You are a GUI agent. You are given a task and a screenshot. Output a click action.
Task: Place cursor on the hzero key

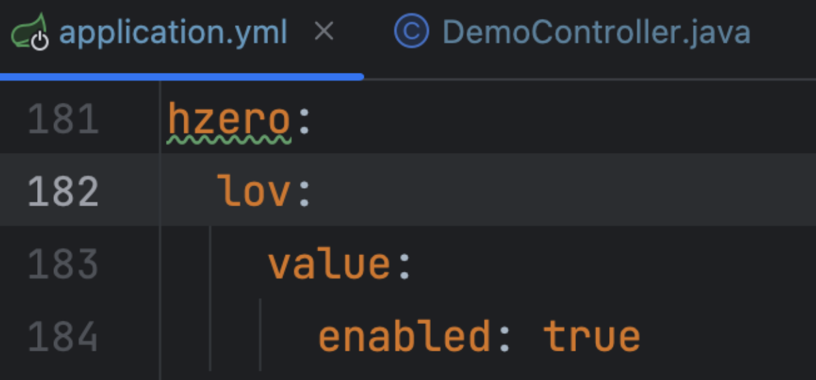(x=228, y=120)
